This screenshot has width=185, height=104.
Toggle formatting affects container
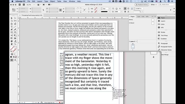[12, 54]
